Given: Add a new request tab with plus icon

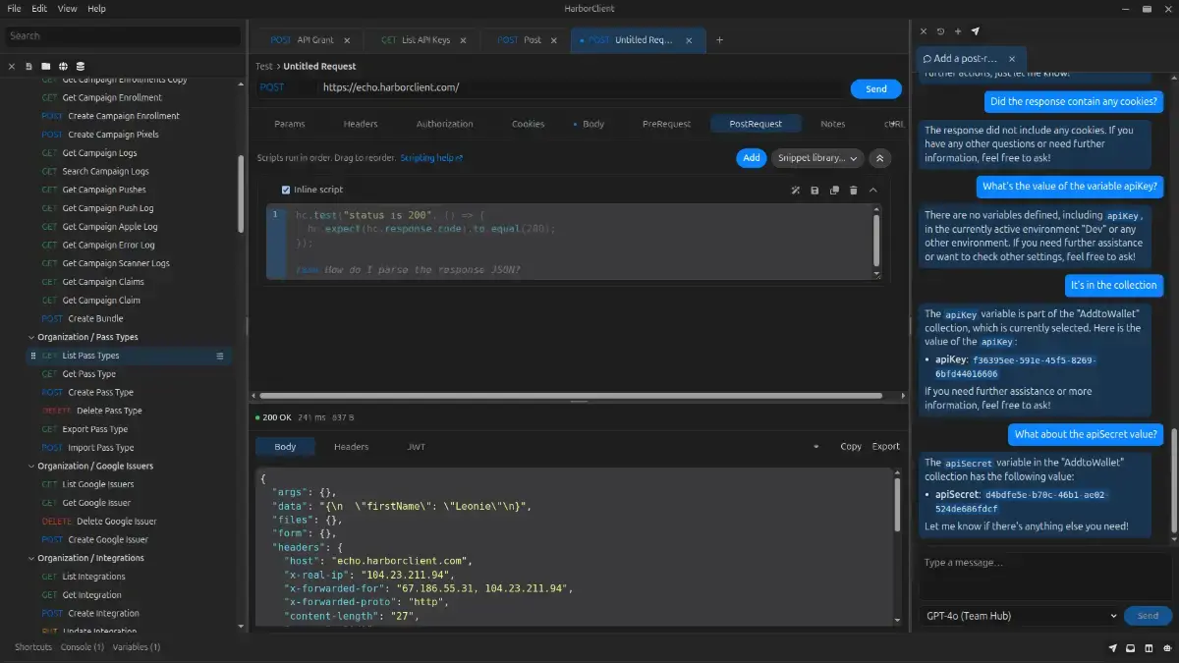Looking at the screenshot, I should pos(719,40).
